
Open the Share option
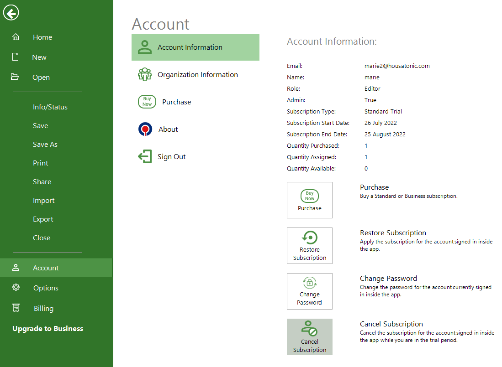pos(42,182)
